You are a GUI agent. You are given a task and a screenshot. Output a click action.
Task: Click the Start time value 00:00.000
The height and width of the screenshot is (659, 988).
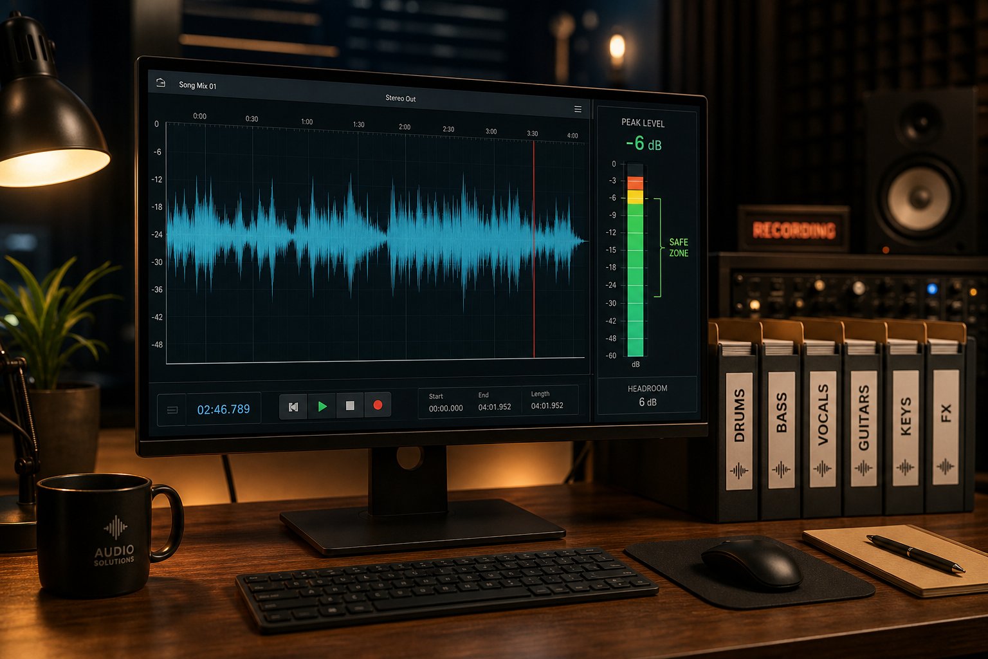point(446,409)
